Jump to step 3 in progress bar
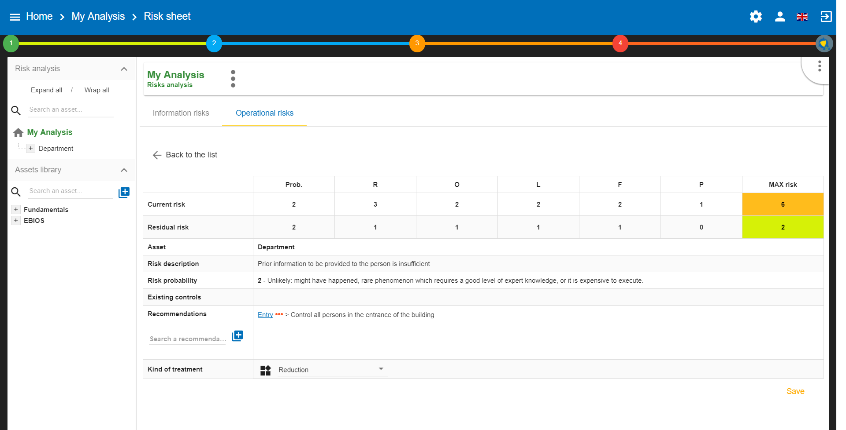 (x=417, y=43)
